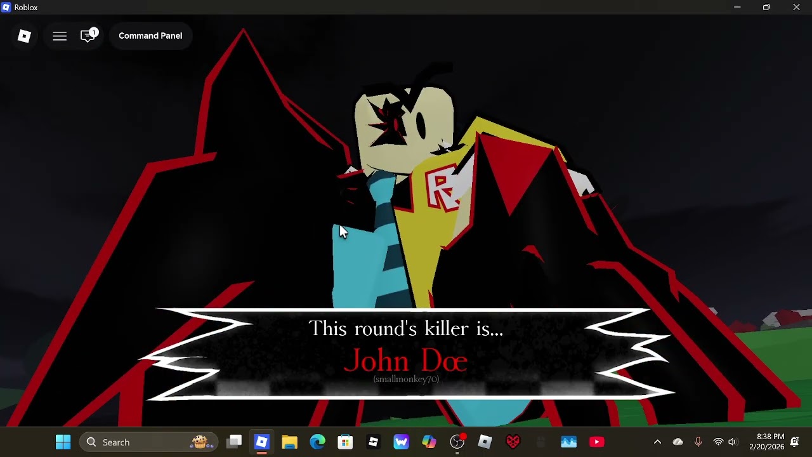Image resolution: width=812 pixels, height=457 pixels.
Task: Launch Copilot from the taskbar
Action: tap(429, 442)
